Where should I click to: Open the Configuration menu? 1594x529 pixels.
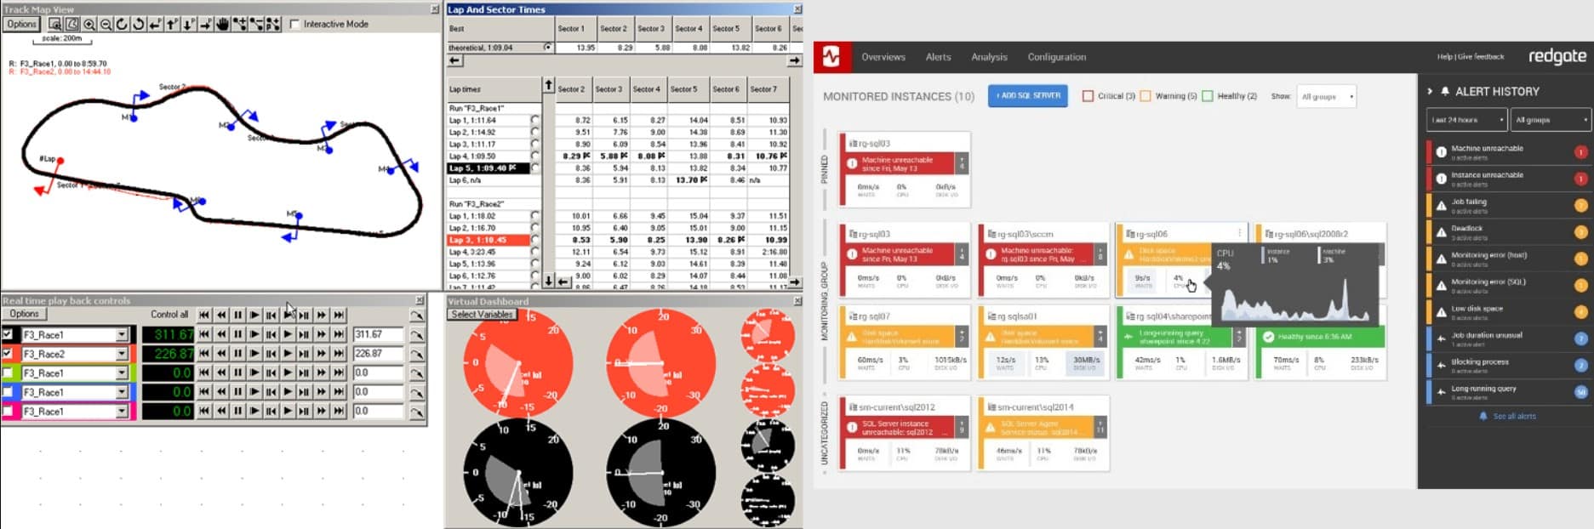point(1056,57)
